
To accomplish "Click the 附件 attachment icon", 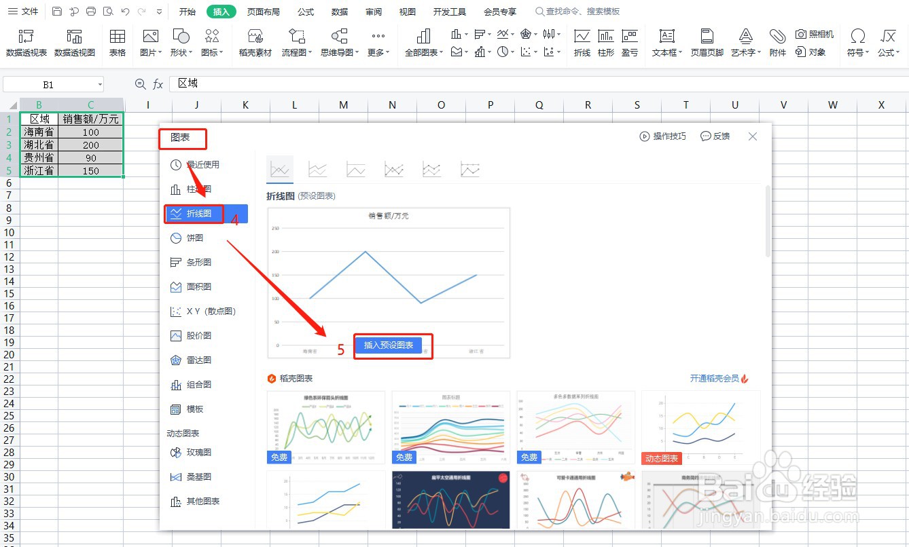I will pos(778,43).
